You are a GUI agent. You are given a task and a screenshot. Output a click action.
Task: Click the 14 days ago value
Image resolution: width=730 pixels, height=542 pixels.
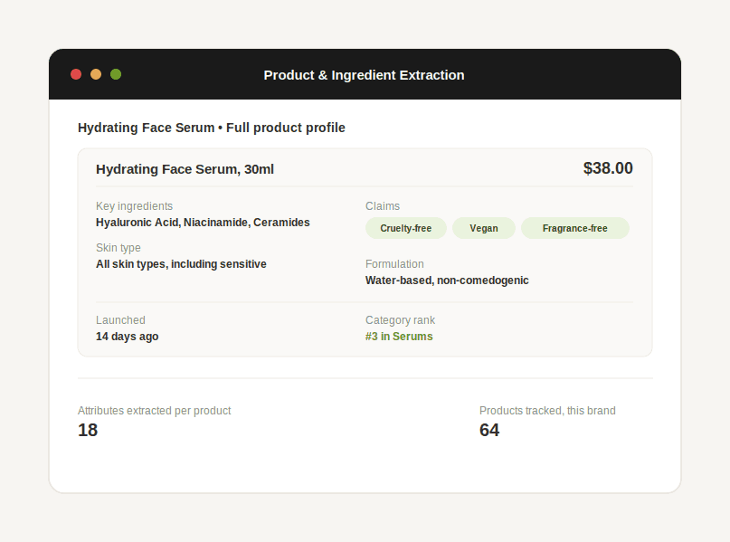pyautogui.click(x=128, y=337)
